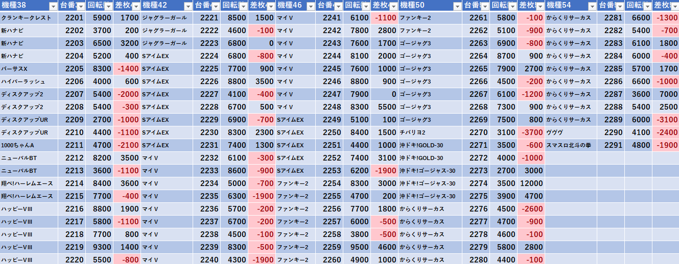Open the 機種38 column filter dropdown
Viewport: 679px width, 264px height.
[x=53, y=6]
